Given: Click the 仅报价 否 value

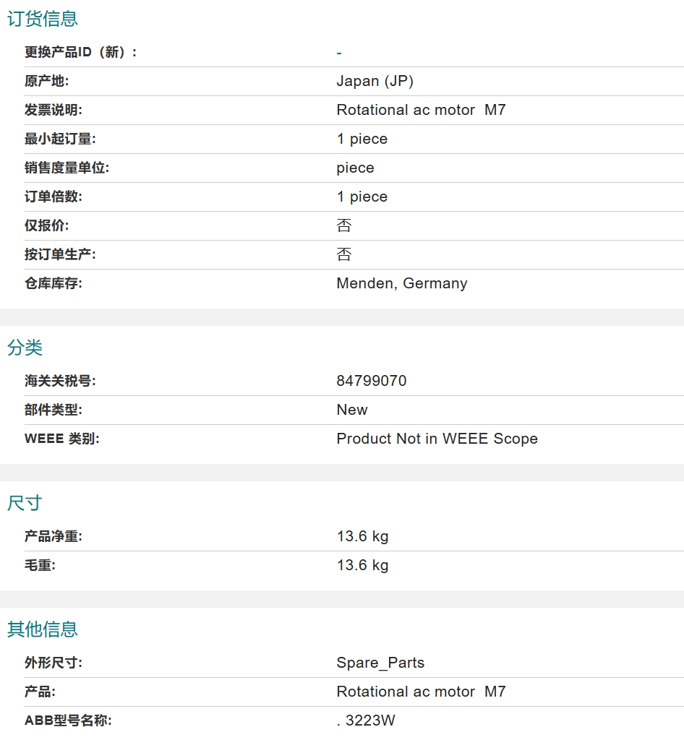Looking at the screenshot, I should click(x=344, y=225).
